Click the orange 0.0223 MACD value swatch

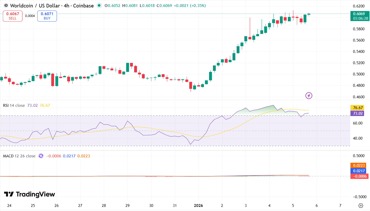pyautogui.click(x=358, y=165)
